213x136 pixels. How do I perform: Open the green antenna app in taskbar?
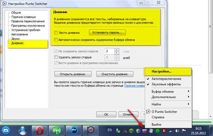[57, 131]
